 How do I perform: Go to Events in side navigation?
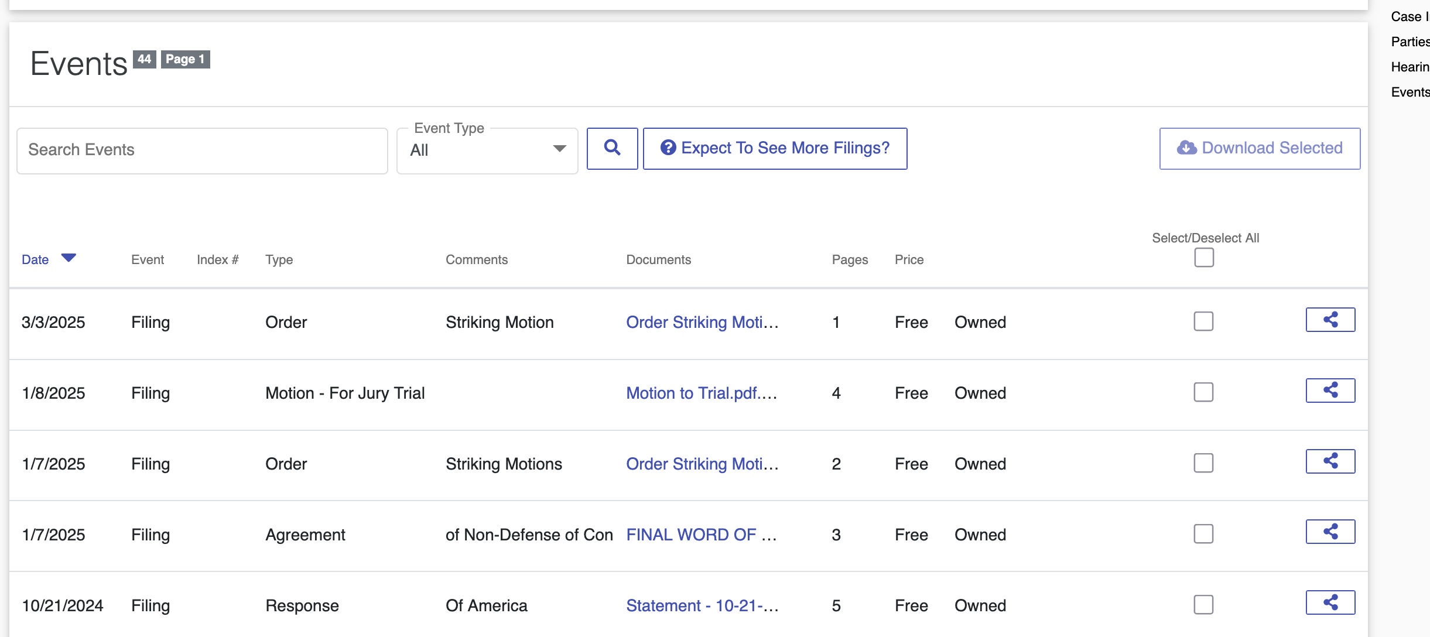click(x=1410, y=92)
